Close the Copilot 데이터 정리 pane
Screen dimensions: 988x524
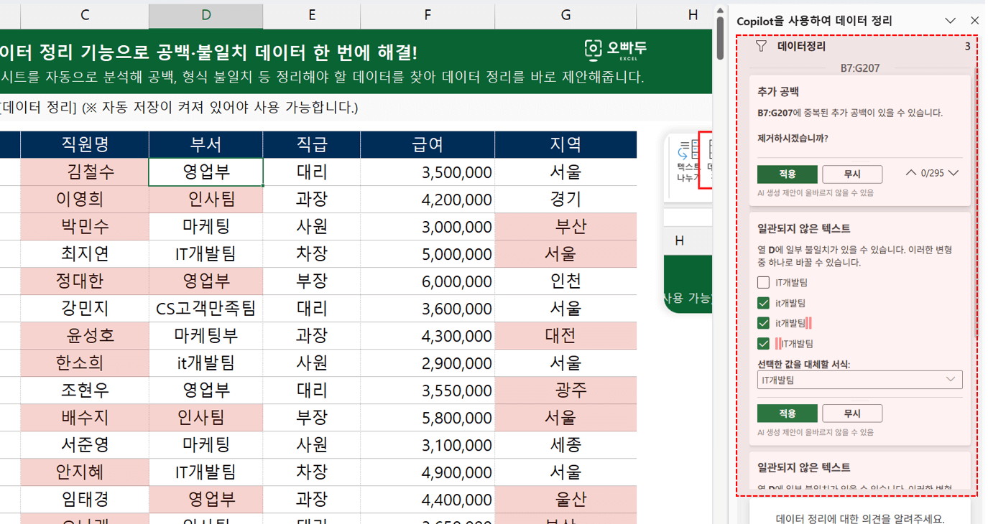pyautogui.click(x=974, y=21)
